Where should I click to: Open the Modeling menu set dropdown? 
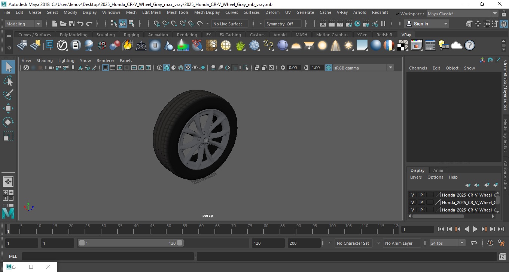24,24
